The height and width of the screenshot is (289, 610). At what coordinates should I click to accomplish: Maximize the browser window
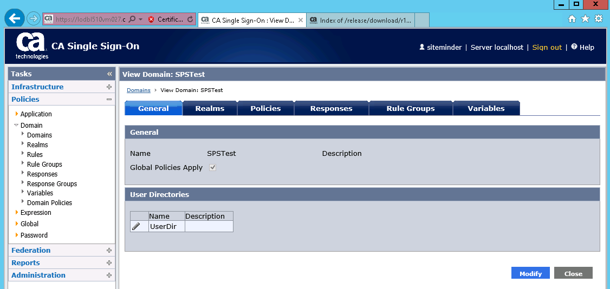tap(576, 4)
